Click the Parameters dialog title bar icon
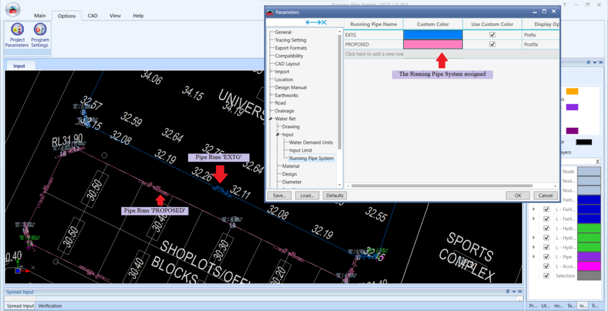This screenshot has height=311, width=608. (270, 11)
